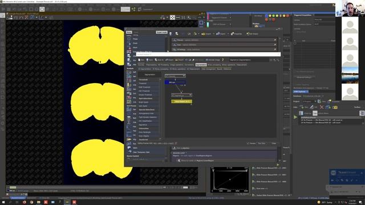The image size is (365, 205).
Task: Click the first job entry under the workshop group
Action: point(322,120)
